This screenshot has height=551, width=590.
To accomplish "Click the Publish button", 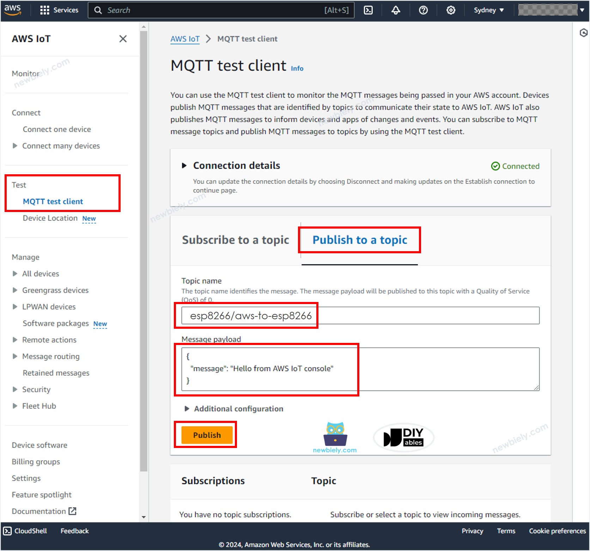I will (x=206, y=435).
